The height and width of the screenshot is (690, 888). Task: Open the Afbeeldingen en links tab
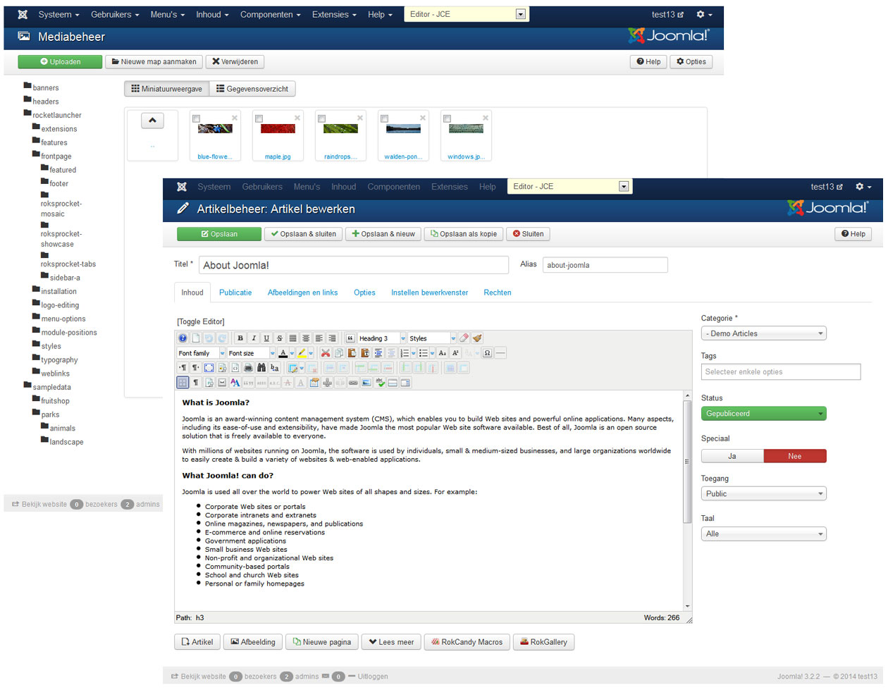pyautogui.click(x=302, y=292)
